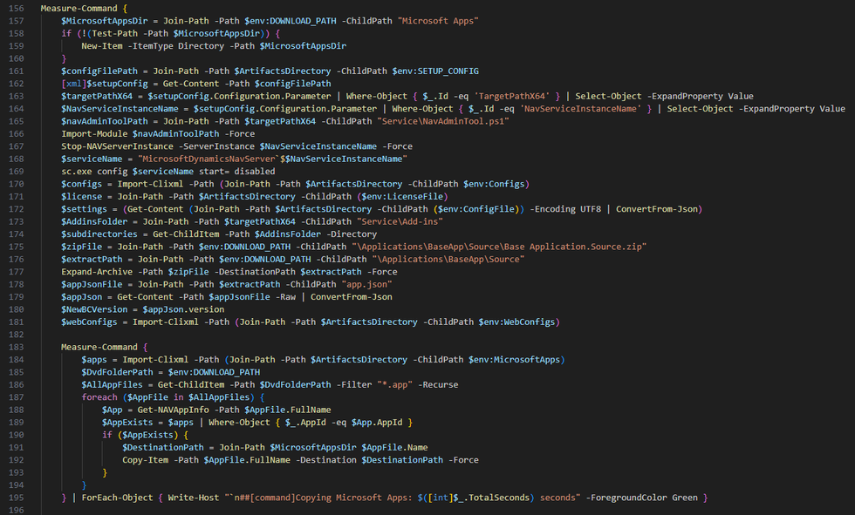Click the Stop-NAVServerInstance cmdlet

[117, 146]
